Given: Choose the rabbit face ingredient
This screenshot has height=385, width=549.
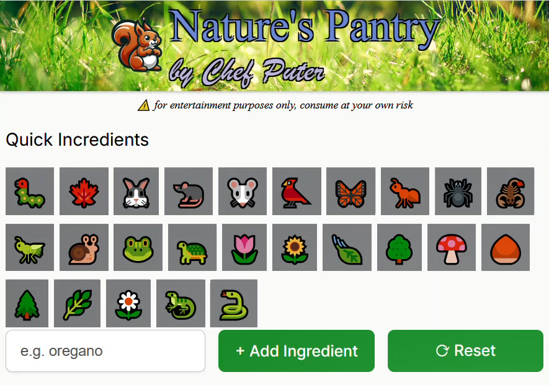Looking at the screenshot, I should [x=136, y=191].
